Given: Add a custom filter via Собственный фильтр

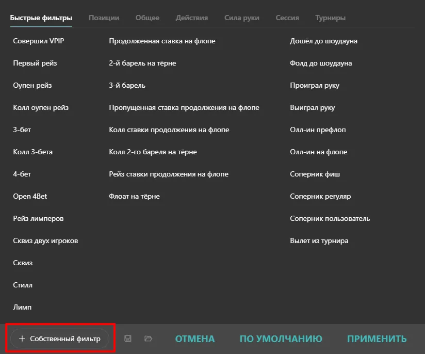Looking at the screenshot, I should tap(60, 339).
